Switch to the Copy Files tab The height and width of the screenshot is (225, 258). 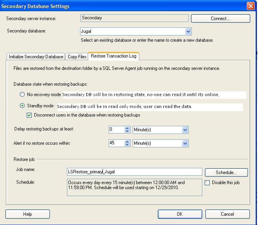point(77,57)
